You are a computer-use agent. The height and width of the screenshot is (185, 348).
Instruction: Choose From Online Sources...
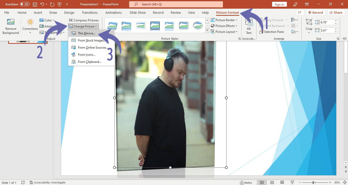[x=91, y=48]
